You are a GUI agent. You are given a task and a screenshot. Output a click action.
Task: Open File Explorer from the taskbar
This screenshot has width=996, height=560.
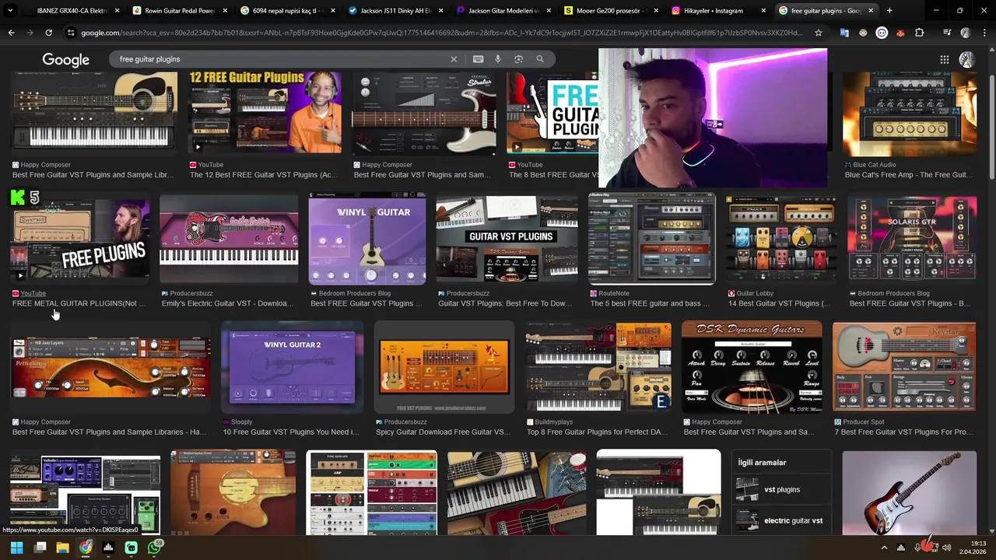pyautogui.click(x=63, y=548)
